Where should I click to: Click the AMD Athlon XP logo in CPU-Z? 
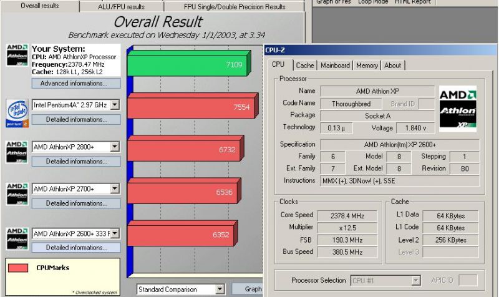[458, 109]
